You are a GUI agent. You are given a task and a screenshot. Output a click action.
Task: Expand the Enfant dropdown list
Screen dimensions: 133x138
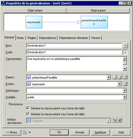point(119,84)
